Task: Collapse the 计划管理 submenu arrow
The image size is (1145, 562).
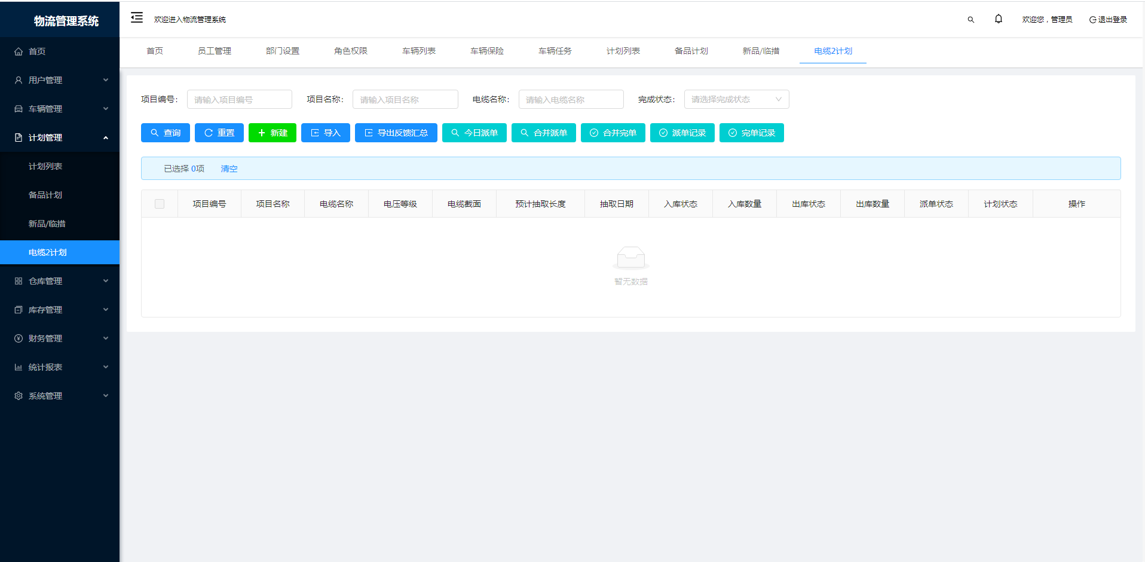Action: [106, 138]
